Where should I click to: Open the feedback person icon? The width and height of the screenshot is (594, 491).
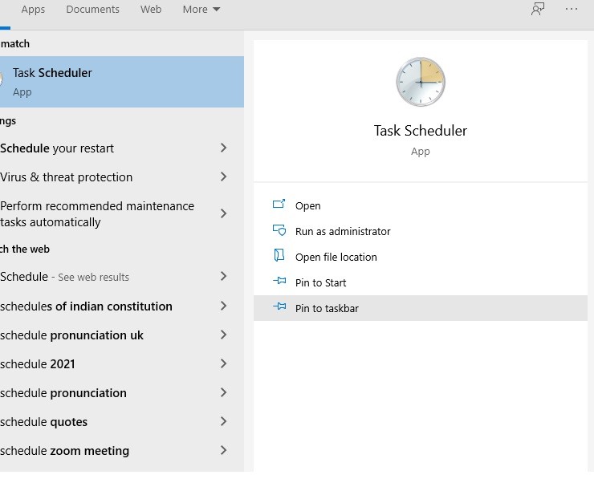538,9
